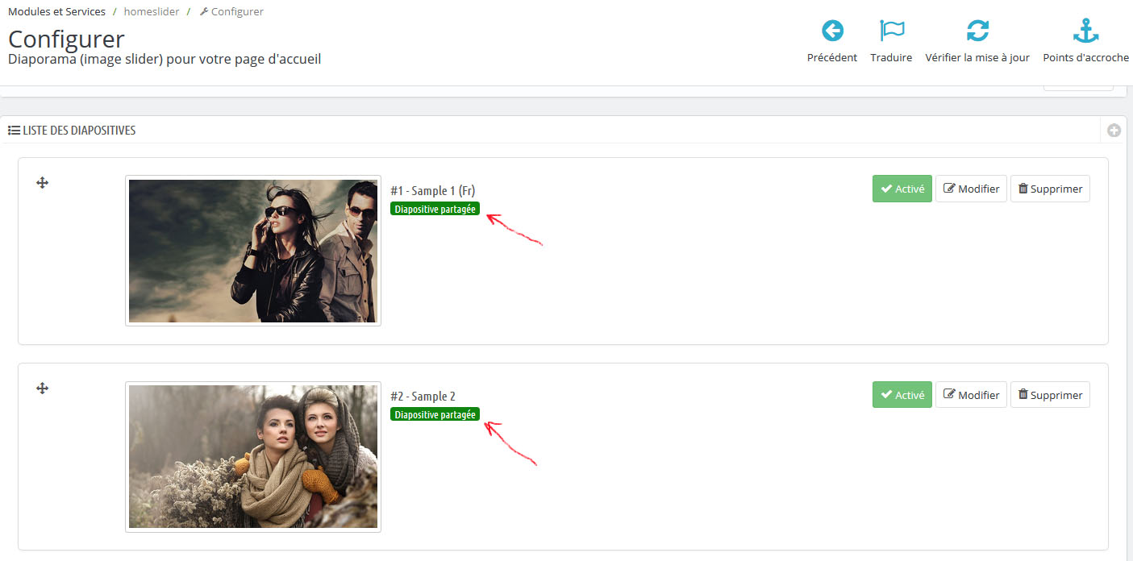Viewport: 1133px width, 561px height.
Task: Click the Configurer breadcrumb entry
Action: point(231,11)
